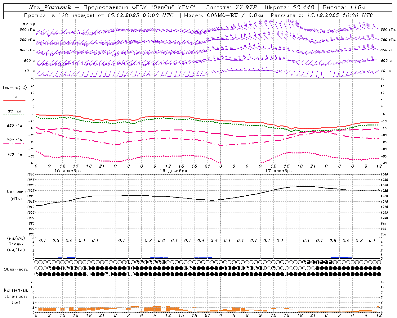Click '500 гПа' wind level label on left

pos(27,30)
